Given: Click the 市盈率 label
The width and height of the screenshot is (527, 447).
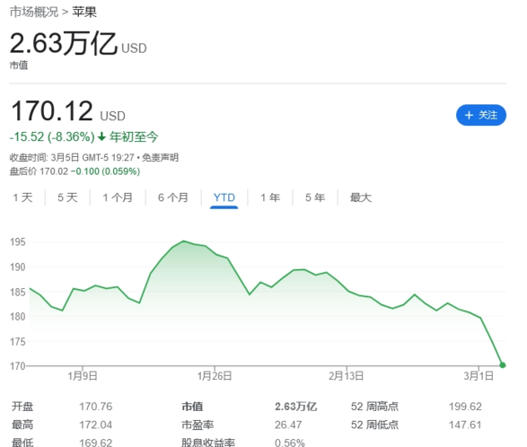Looking at the screenshot, I should click(198, 425).
